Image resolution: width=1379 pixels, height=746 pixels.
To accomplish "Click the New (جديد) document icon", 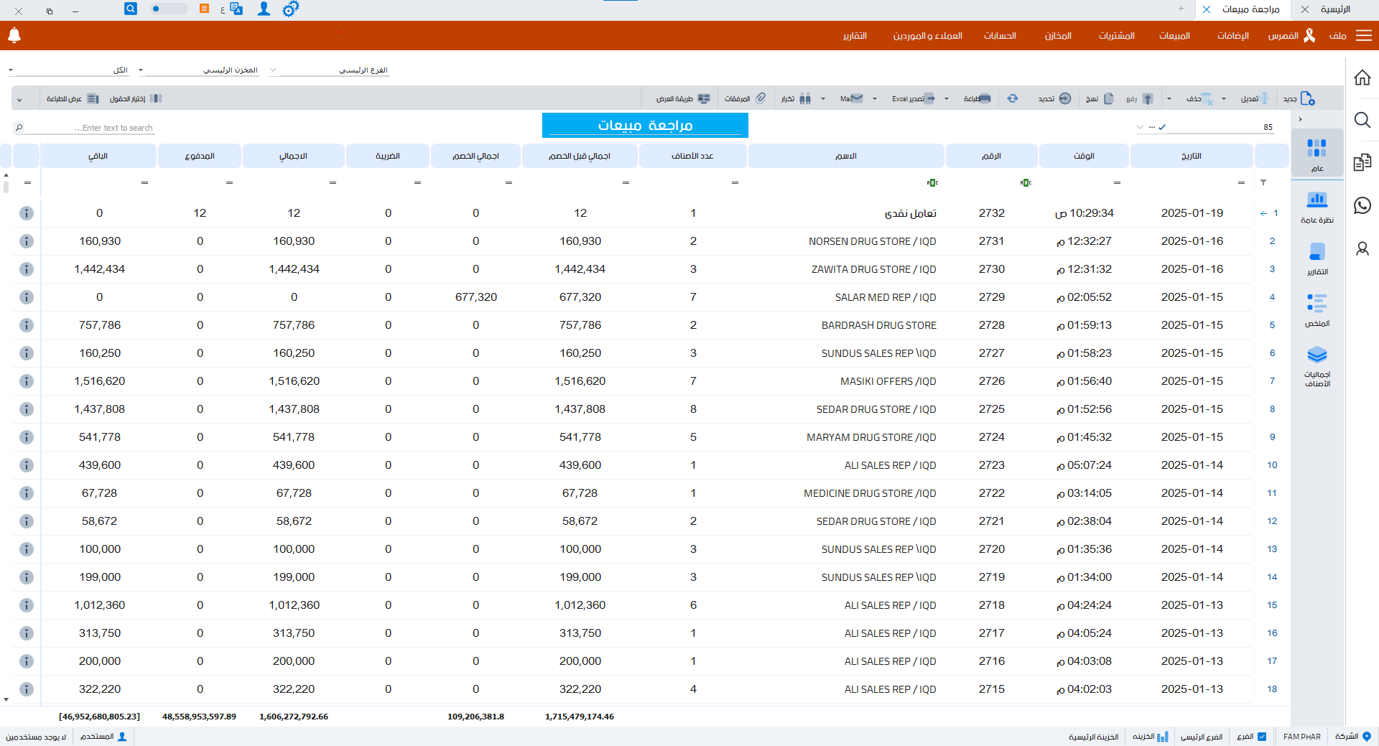I will [x=1307, y=98].
